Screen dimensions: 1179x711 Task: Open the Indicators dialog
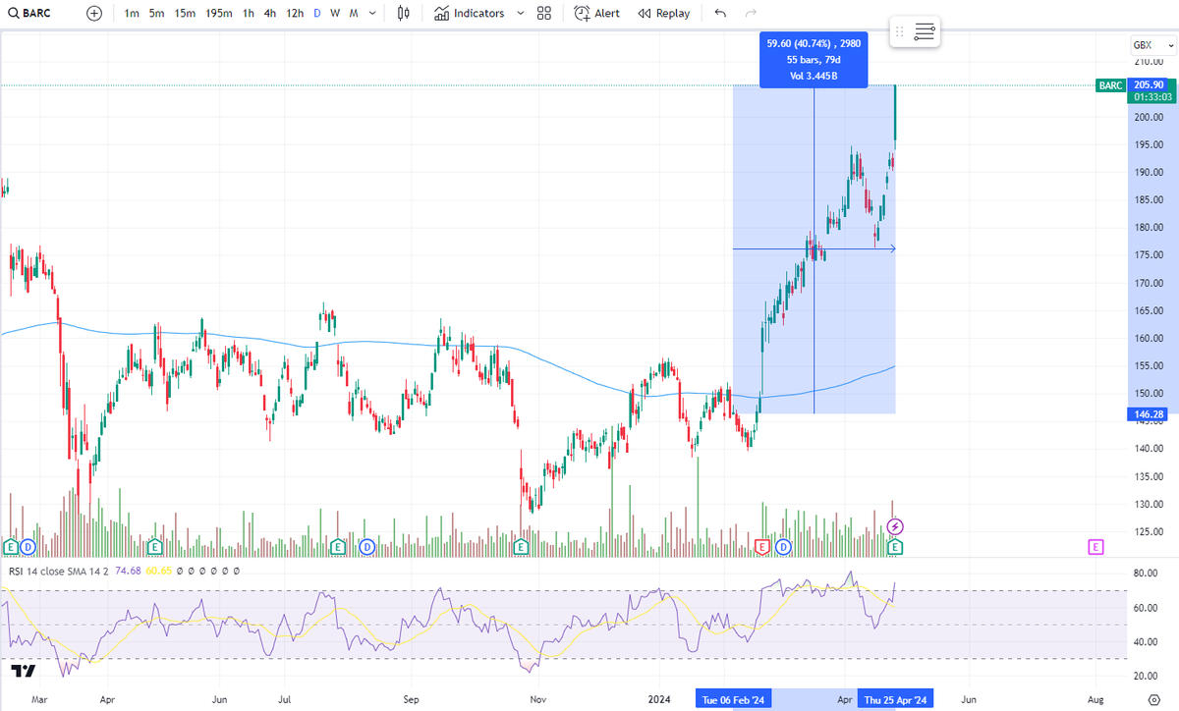click(x=469, y=14)
